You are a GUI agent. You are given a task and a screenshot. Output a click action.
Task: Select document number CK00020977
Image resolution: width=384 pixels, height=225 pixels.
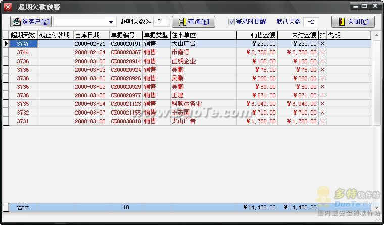(126, 95)
